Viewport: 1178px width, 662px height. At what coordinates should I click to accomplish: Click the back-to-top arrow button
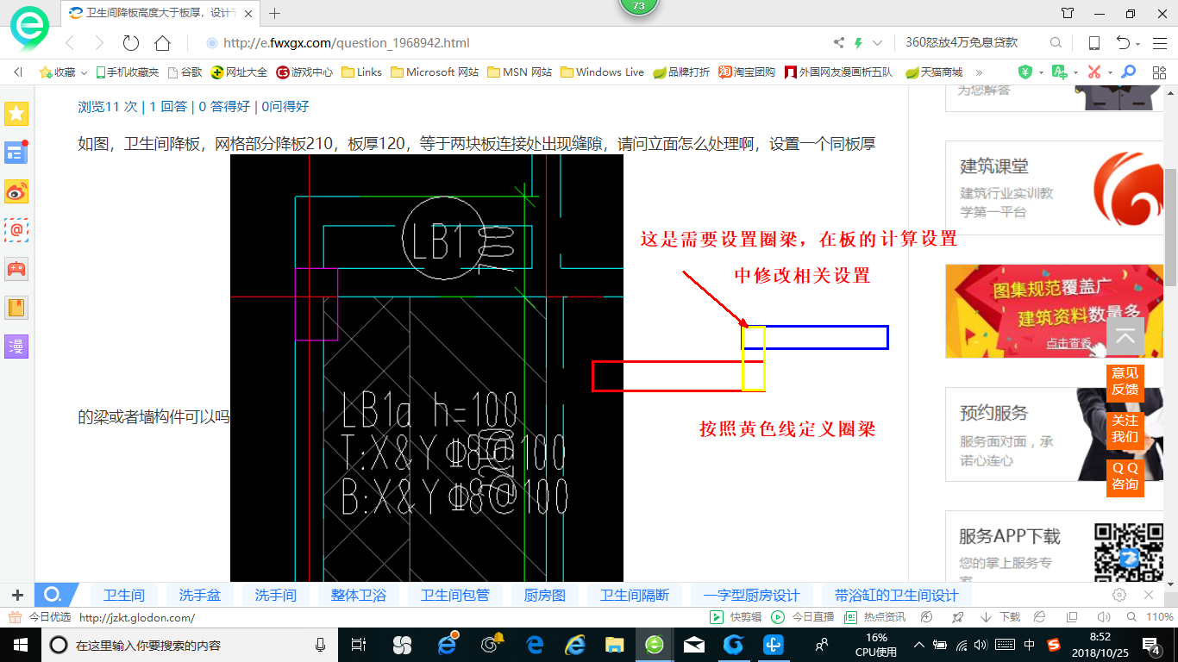point(1125,337)
